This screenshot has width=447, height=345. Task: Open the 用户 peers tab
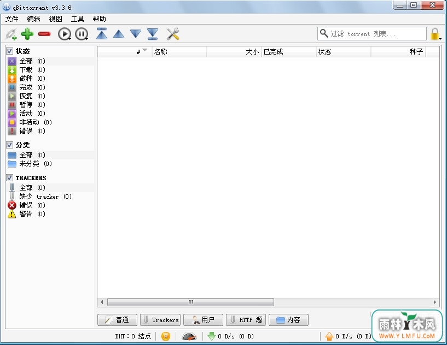(x=203, y=320)
